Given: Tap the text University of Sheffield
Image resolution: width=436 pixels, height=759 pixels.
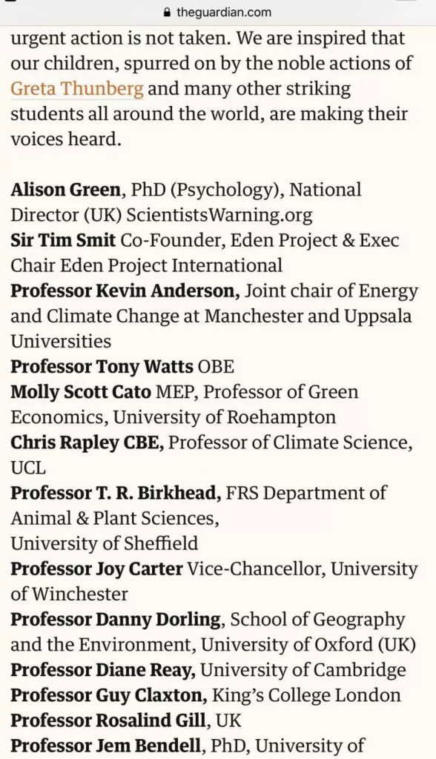Looking at the screenshot, I should [x=104, y=543].
